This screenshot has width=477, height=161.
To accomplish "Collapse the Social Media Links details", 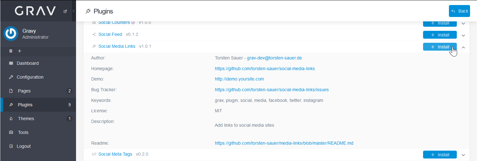I will point(463,47).
